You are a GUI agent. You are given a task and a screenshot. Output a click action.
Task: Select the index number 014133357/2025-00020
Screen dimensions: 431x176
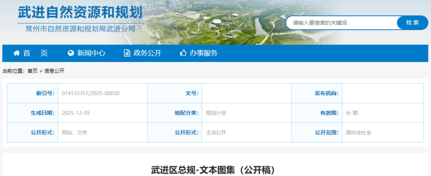(91, 93)
